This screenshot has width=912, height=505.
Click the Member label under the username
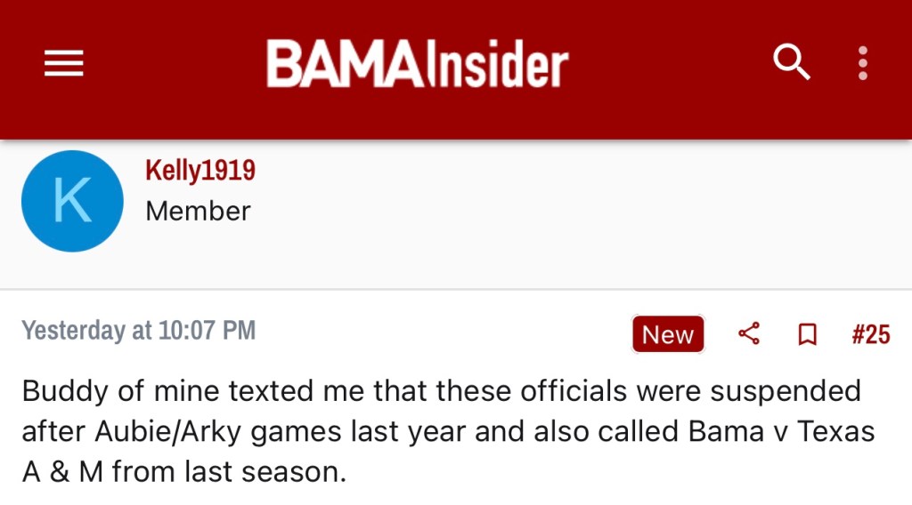(x=198, y=212)
